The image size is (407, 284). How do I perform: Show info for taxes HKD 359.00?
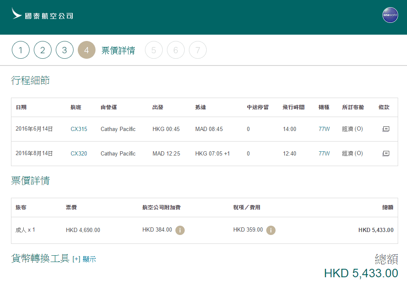270,230
